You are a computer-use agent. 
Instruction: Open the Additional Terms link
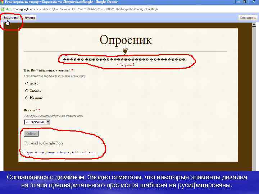[83, 152]
